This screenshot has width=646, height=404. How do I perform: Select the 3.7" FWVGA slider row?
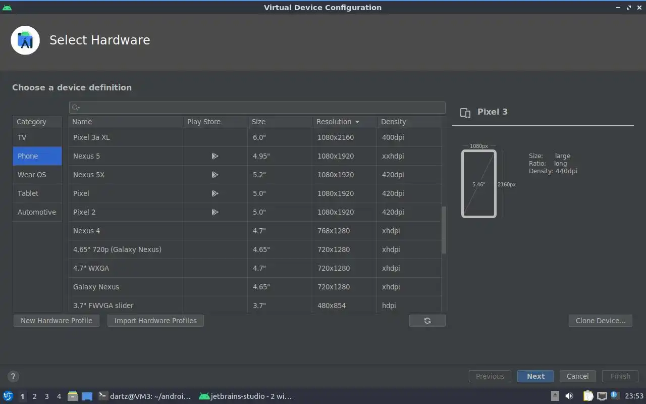point(255,306)
